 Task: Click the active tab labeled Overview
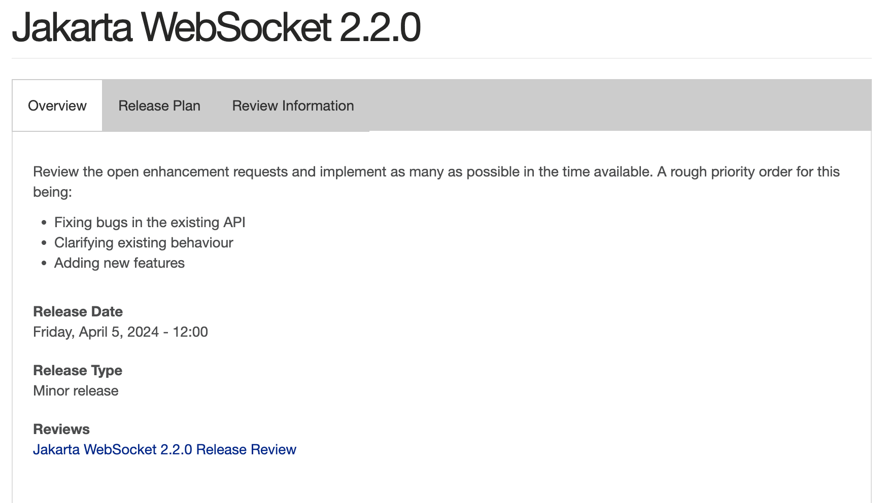(x=57, y=105)
